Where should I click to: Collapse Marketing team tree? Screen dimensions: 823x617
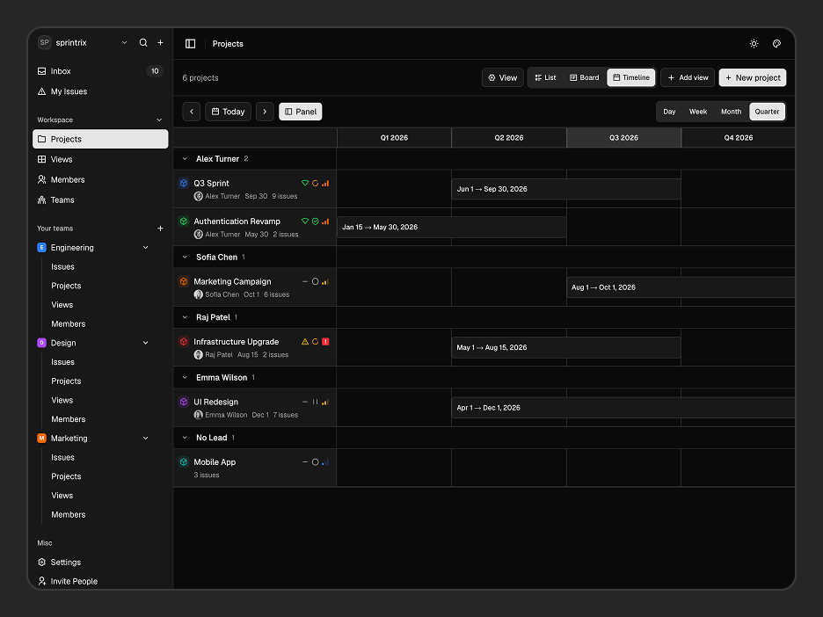point(146,438)
